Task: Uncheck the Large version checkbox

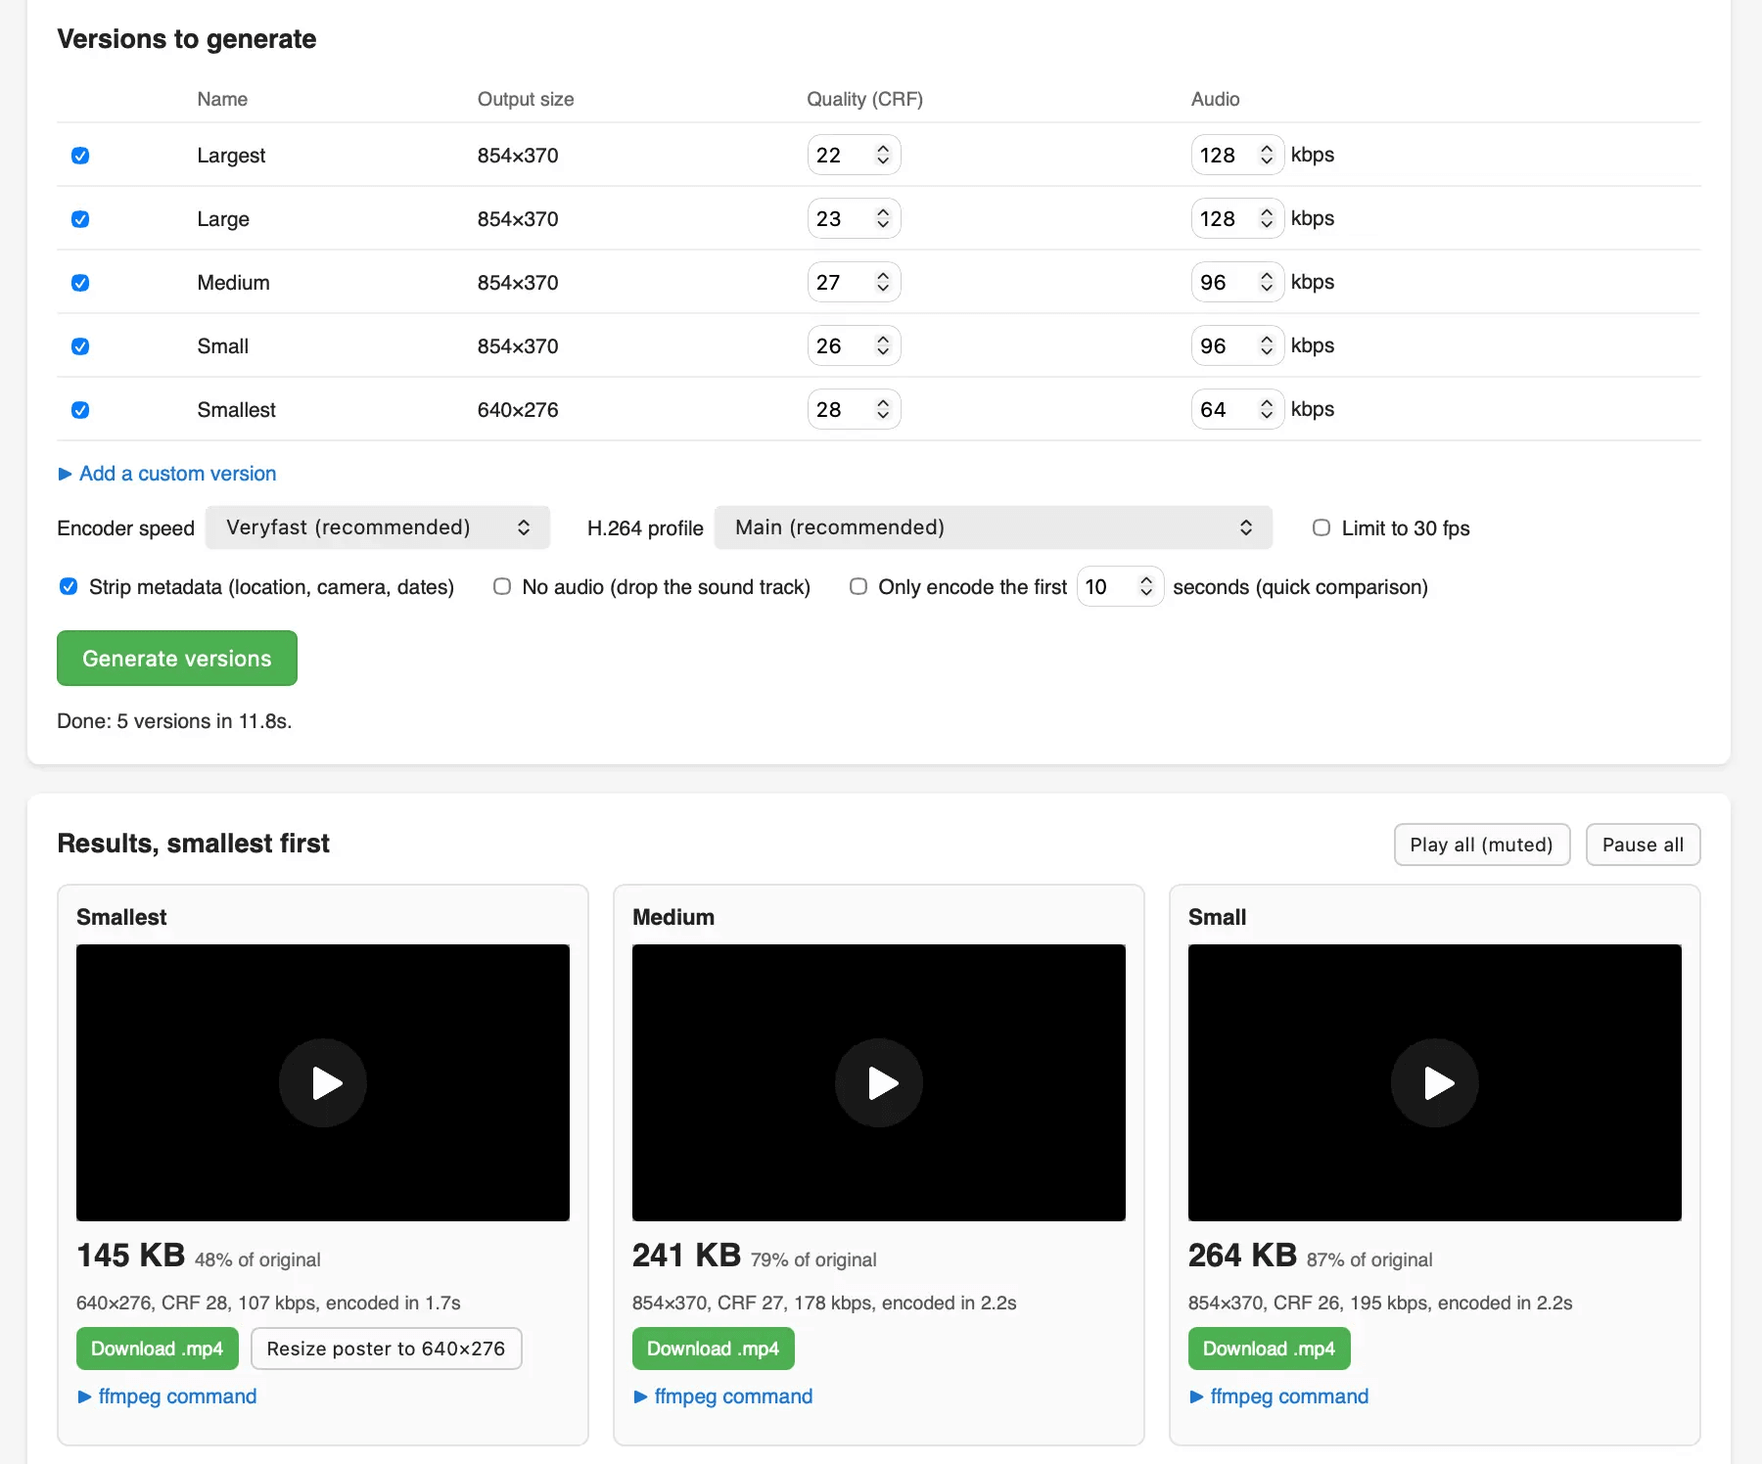Action: (80, 219)
